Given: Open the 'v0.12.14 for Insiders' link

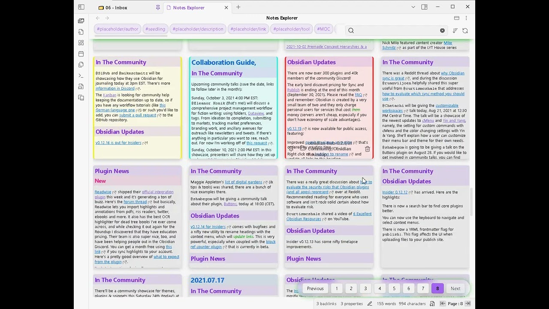Looking at the screenshot, I should click(208, 227).
